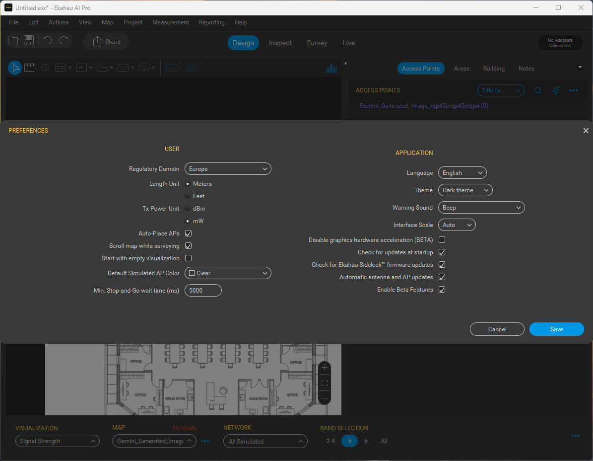Click the Save button in Preferences
This screenshot has height=461, width=593.
click(556, 329)
